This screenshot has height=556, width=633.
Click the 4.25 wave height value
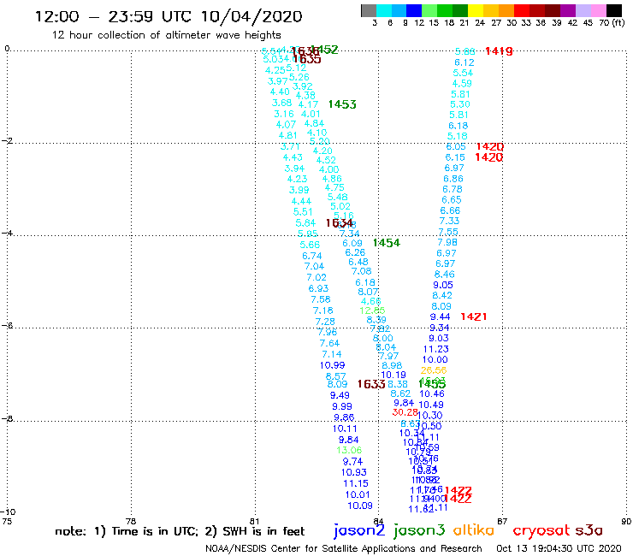(275, 70)
